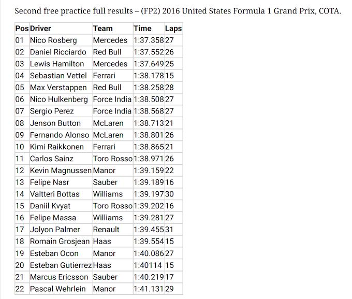This screenshot has height=299, width=352.
Task: Click Kimi Raikkonen's name
Action: click(x=56, y=147)
